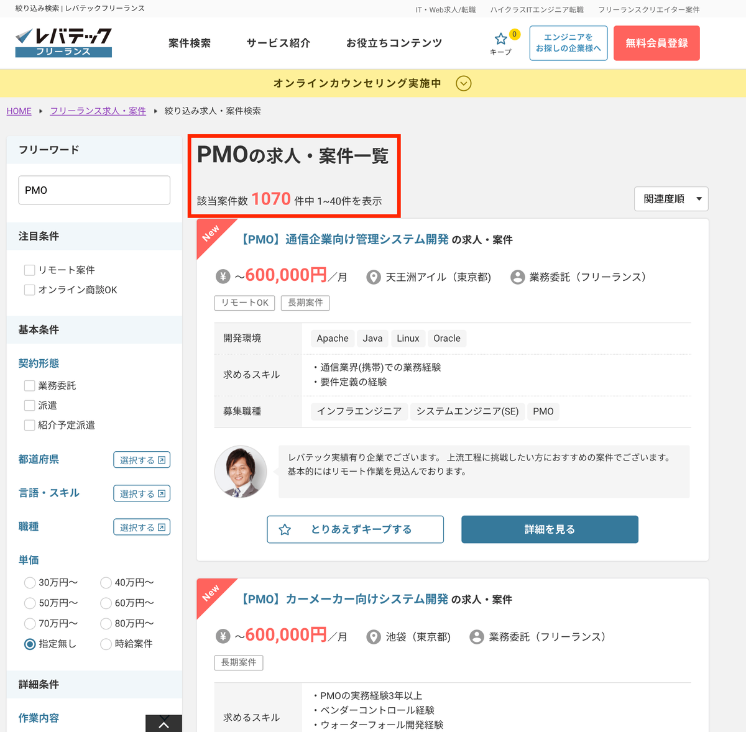Expand the online counseling banner chevron

pos(464,83)
